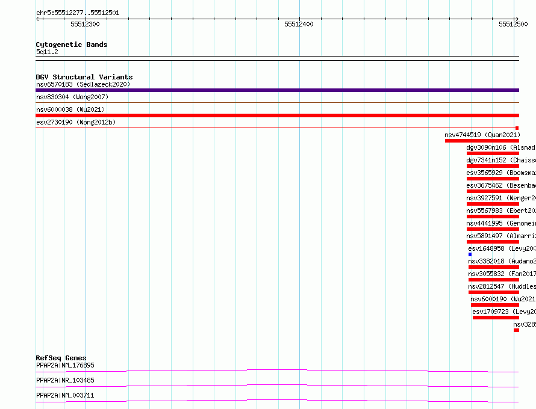Open the esv3565929 variant label
The width and height of the screenshot is (536, 409).
(501, 173)
